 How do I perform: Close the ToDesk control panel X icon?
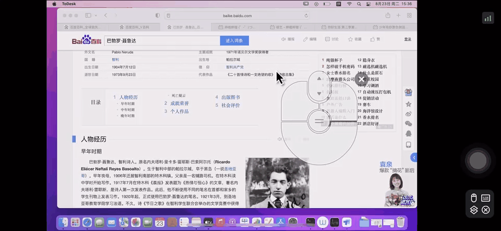point(486,210)
